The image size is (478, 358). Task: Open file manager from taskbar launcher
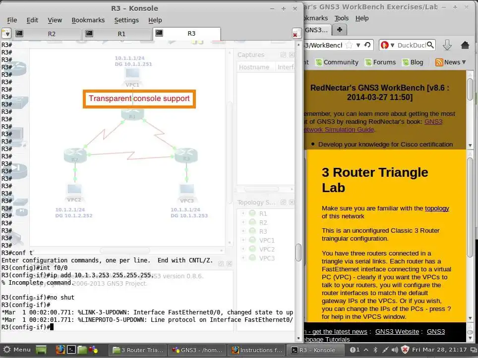[82, 350]
